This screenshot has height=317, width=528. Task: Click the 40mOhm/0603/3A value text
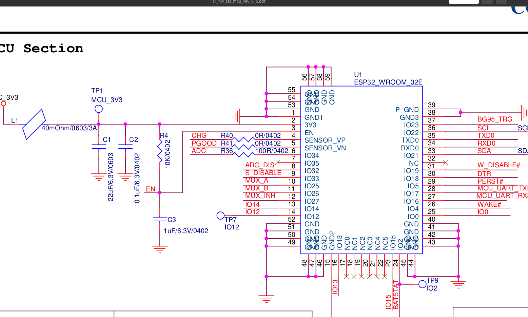pos(69,128)
